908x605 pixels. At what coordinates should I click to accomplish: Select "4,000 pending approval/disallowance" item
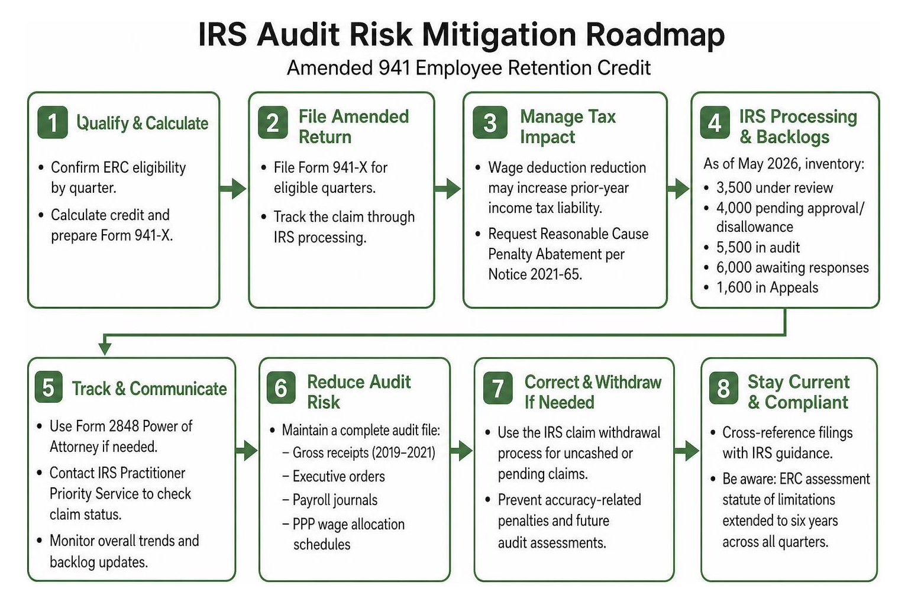coord(790,217)
